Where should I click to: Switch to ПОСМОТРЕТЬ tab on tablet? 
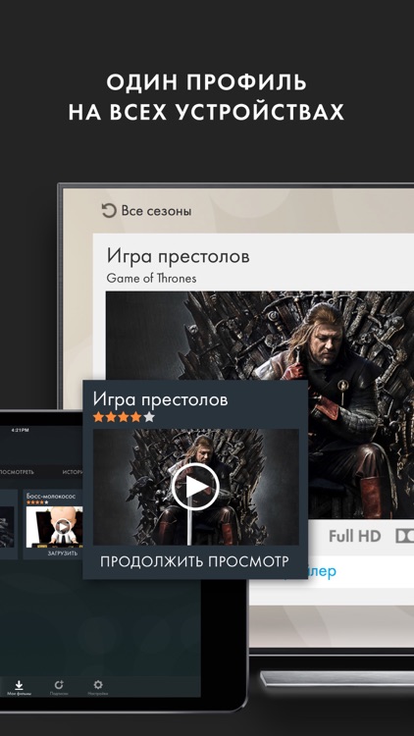[17, 472]
